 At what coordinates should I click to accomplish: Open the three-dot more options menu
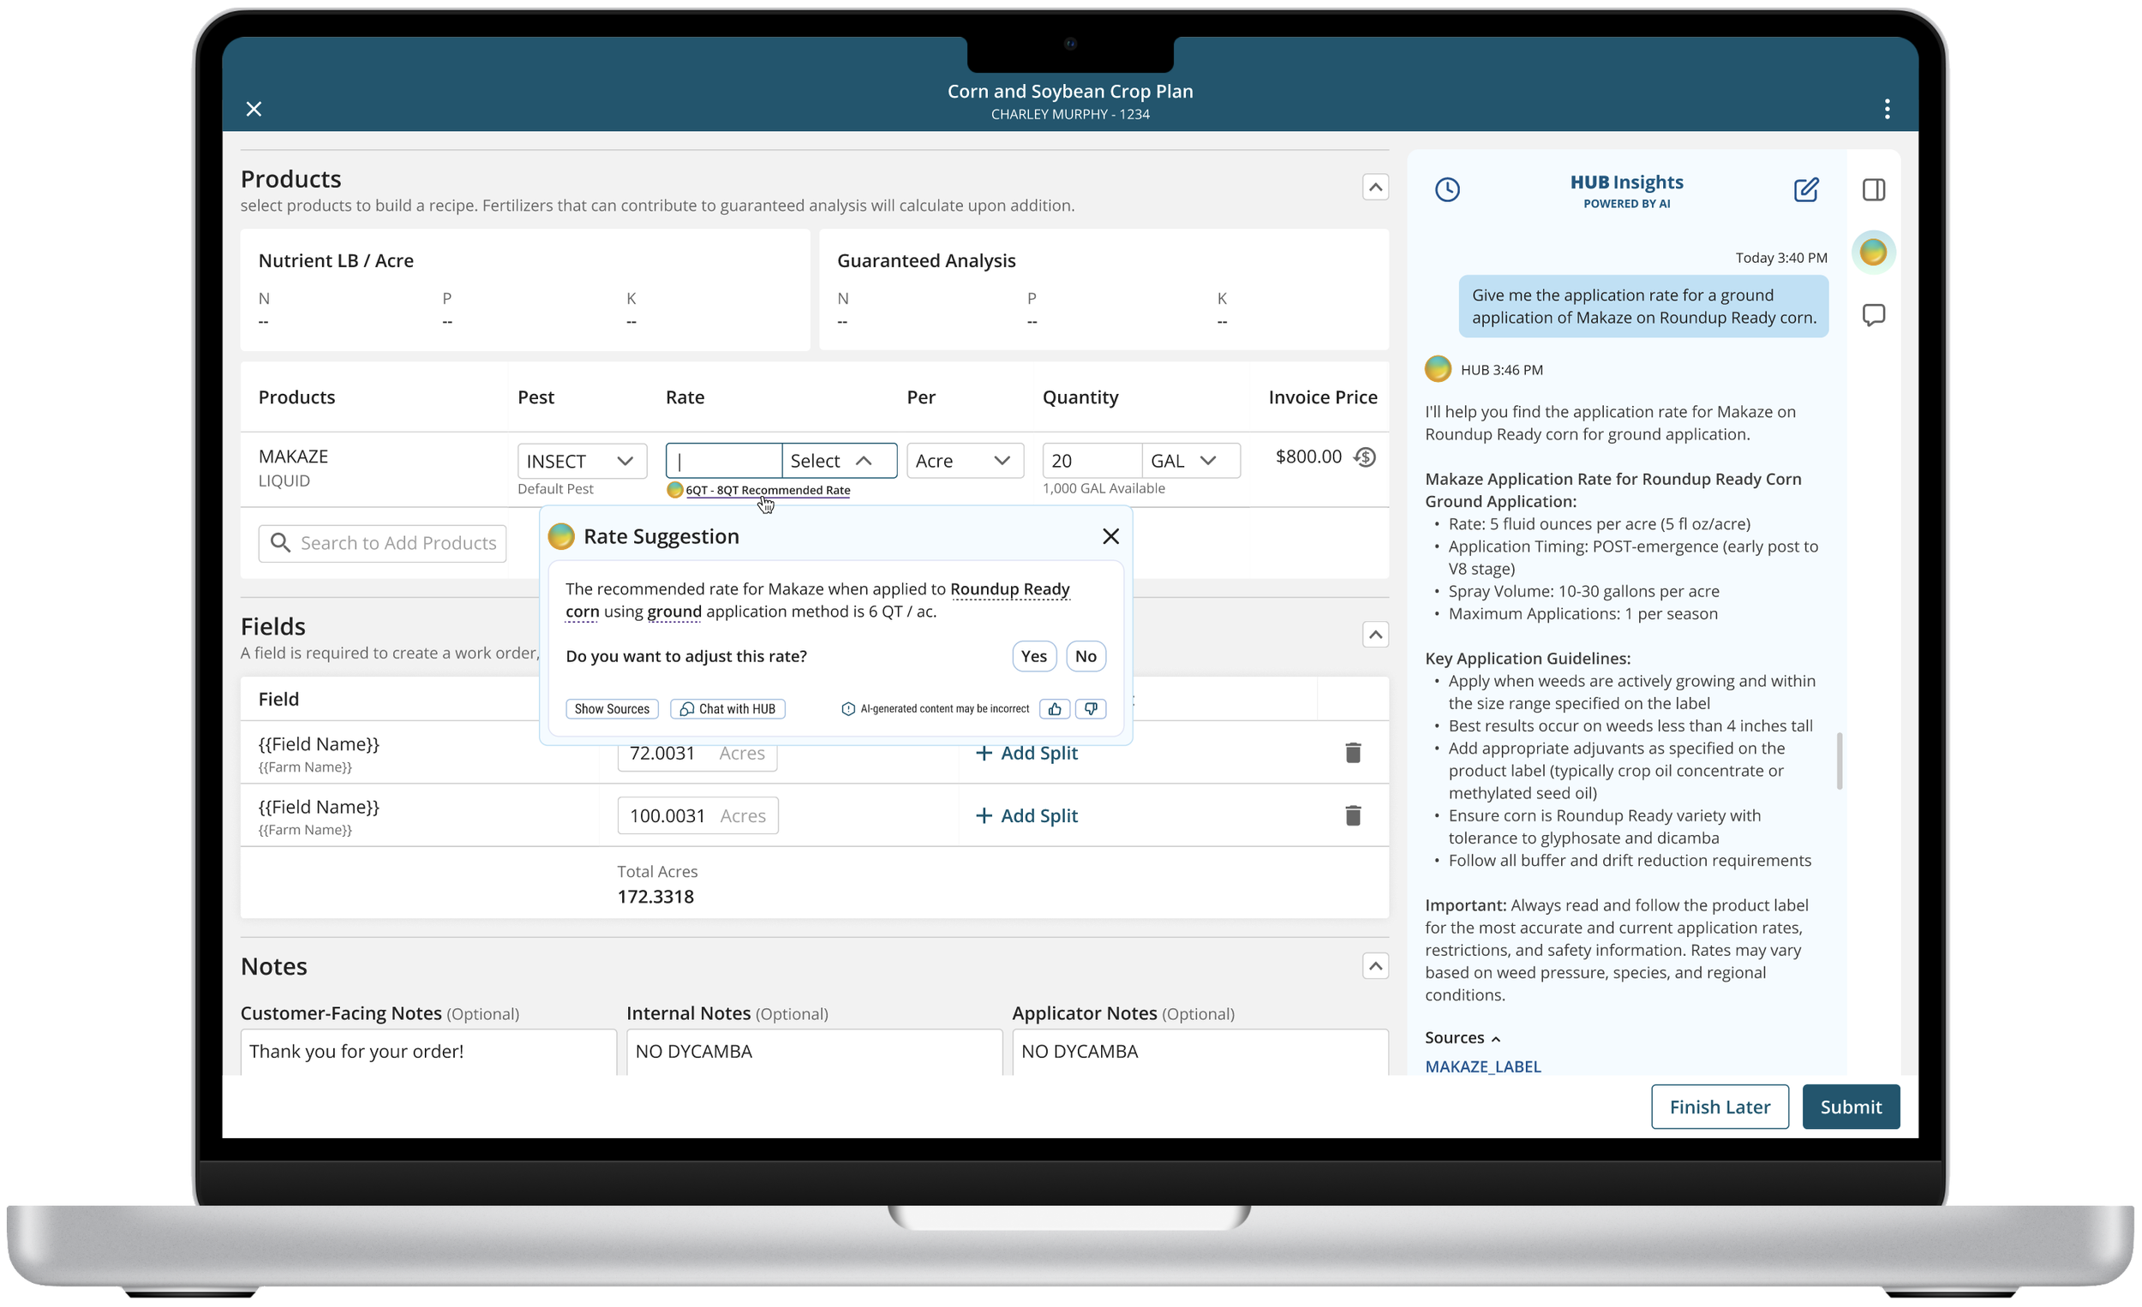pyautogui.click(x=1887, y=109)
